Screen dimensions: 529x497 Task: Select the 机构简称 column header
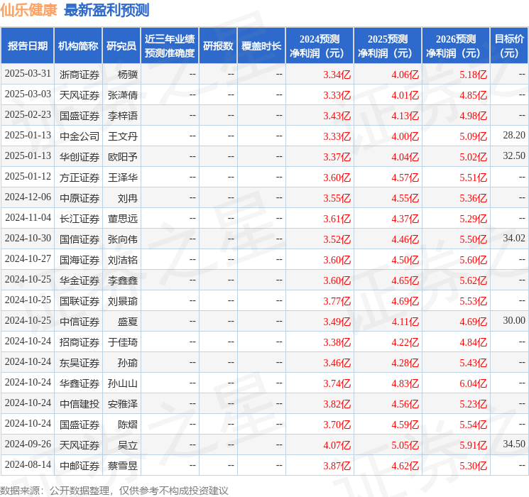(78, 46)
